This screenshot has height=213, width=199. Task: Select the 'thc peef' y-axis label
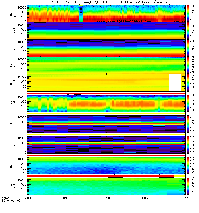pos(13,48)
